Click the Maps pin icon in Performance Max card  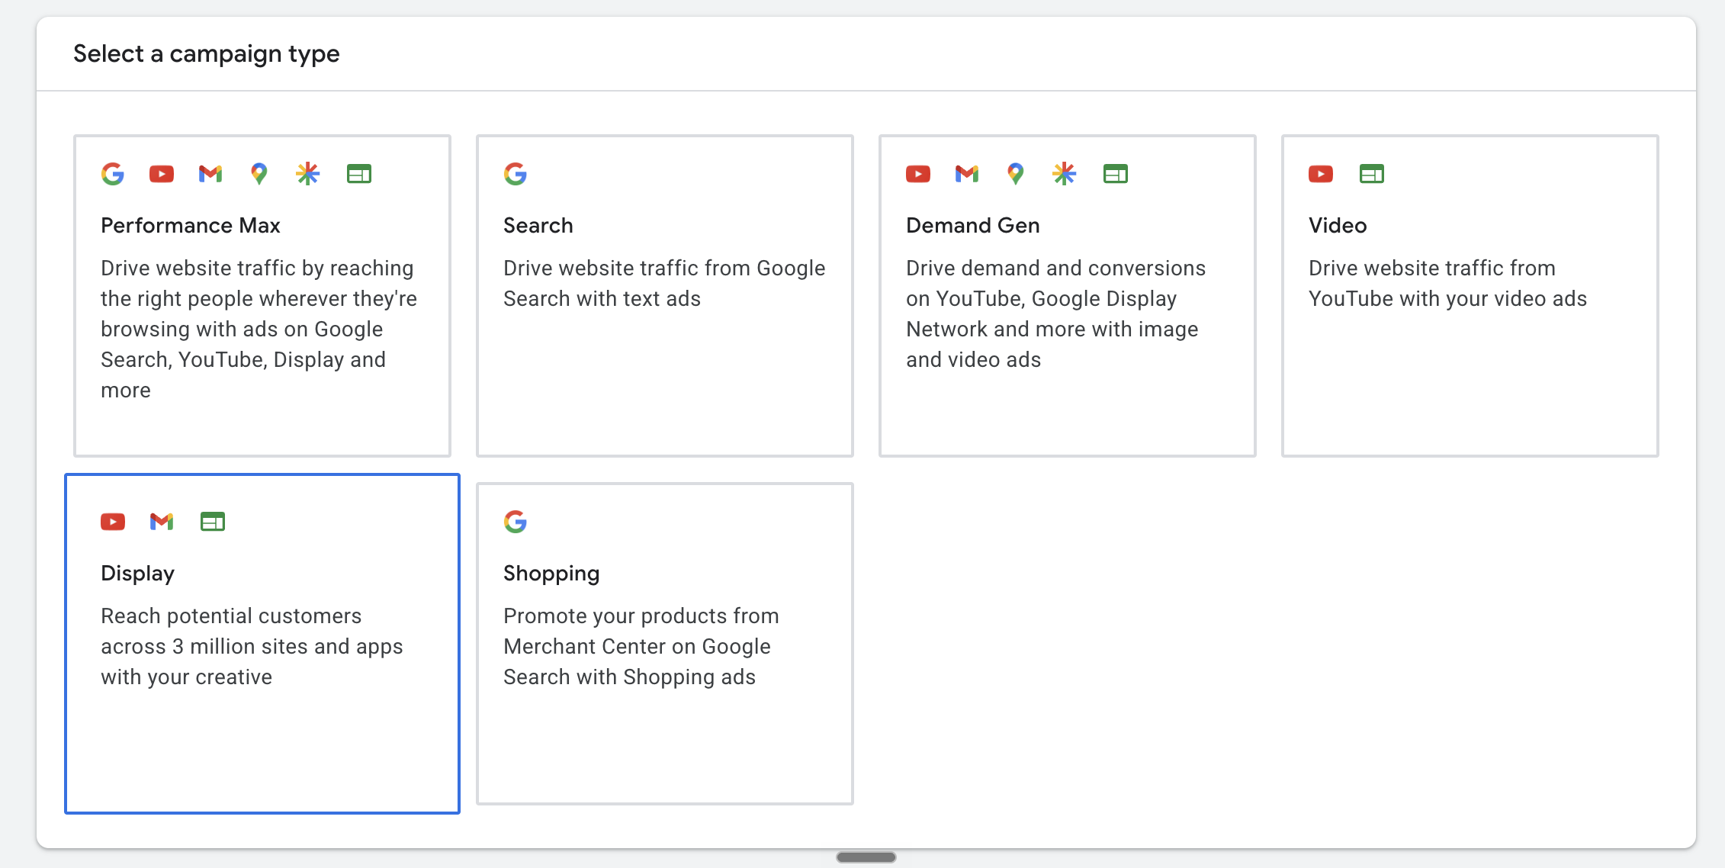[259, 174]
